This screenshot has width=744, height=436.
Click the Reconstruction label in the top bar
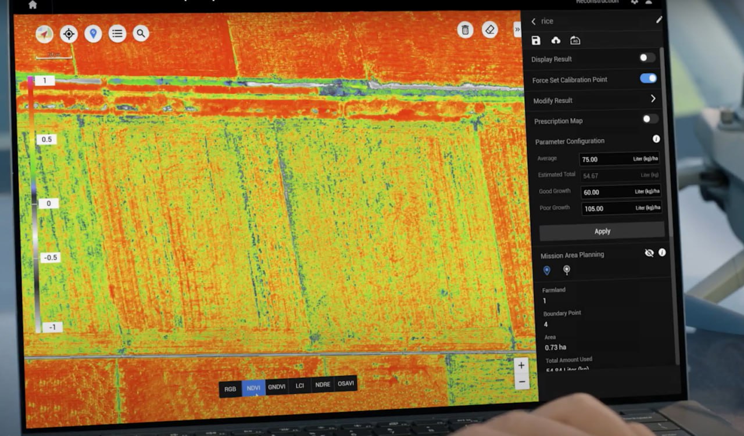pyautogui.click(x=598, y=2)
